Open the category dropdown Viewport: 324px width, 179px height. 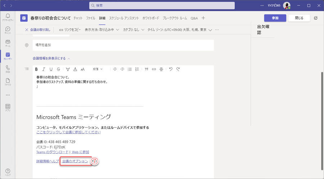(134, 30)
